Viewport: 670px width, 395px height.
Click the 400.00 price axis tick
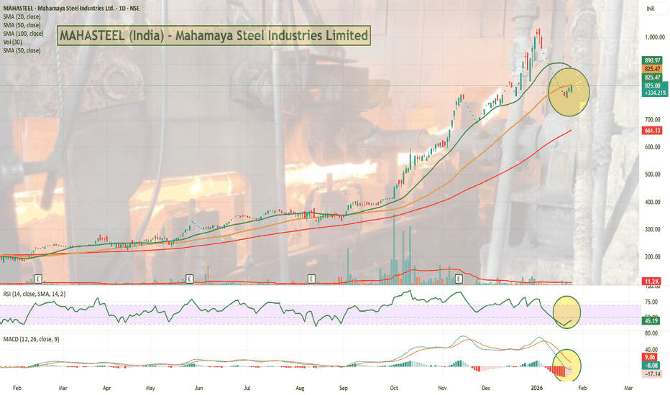point(652,202)
